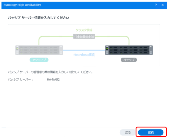Click the Heartbeat接続 label
Screen dimensions: 169x139
coord(84,55)
